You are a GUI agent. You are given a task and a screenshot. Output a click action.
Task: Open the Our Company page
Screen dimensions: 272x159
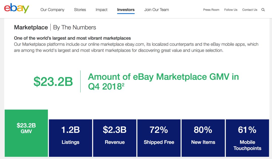pos(52,10)
